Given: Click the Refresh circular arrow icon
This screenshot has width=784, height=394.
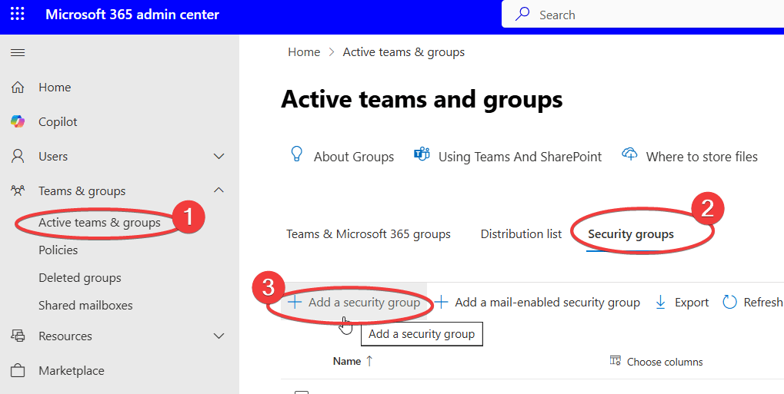Looking at the screenshot, I should click(730, 302).
